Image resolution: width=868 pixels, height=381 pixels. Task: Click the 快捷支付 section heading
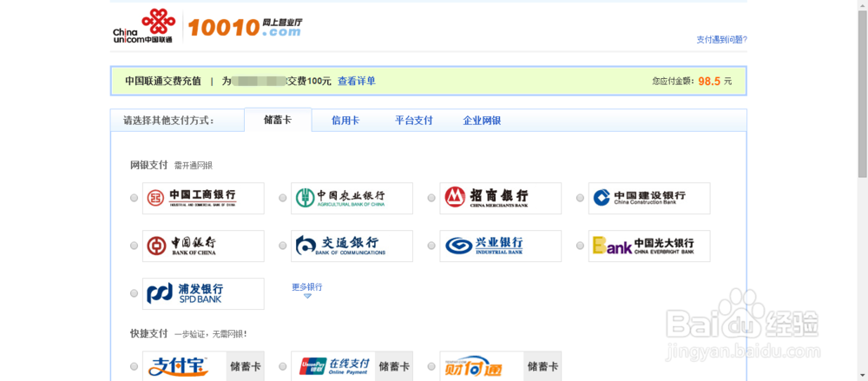click(x=148, y=333)
